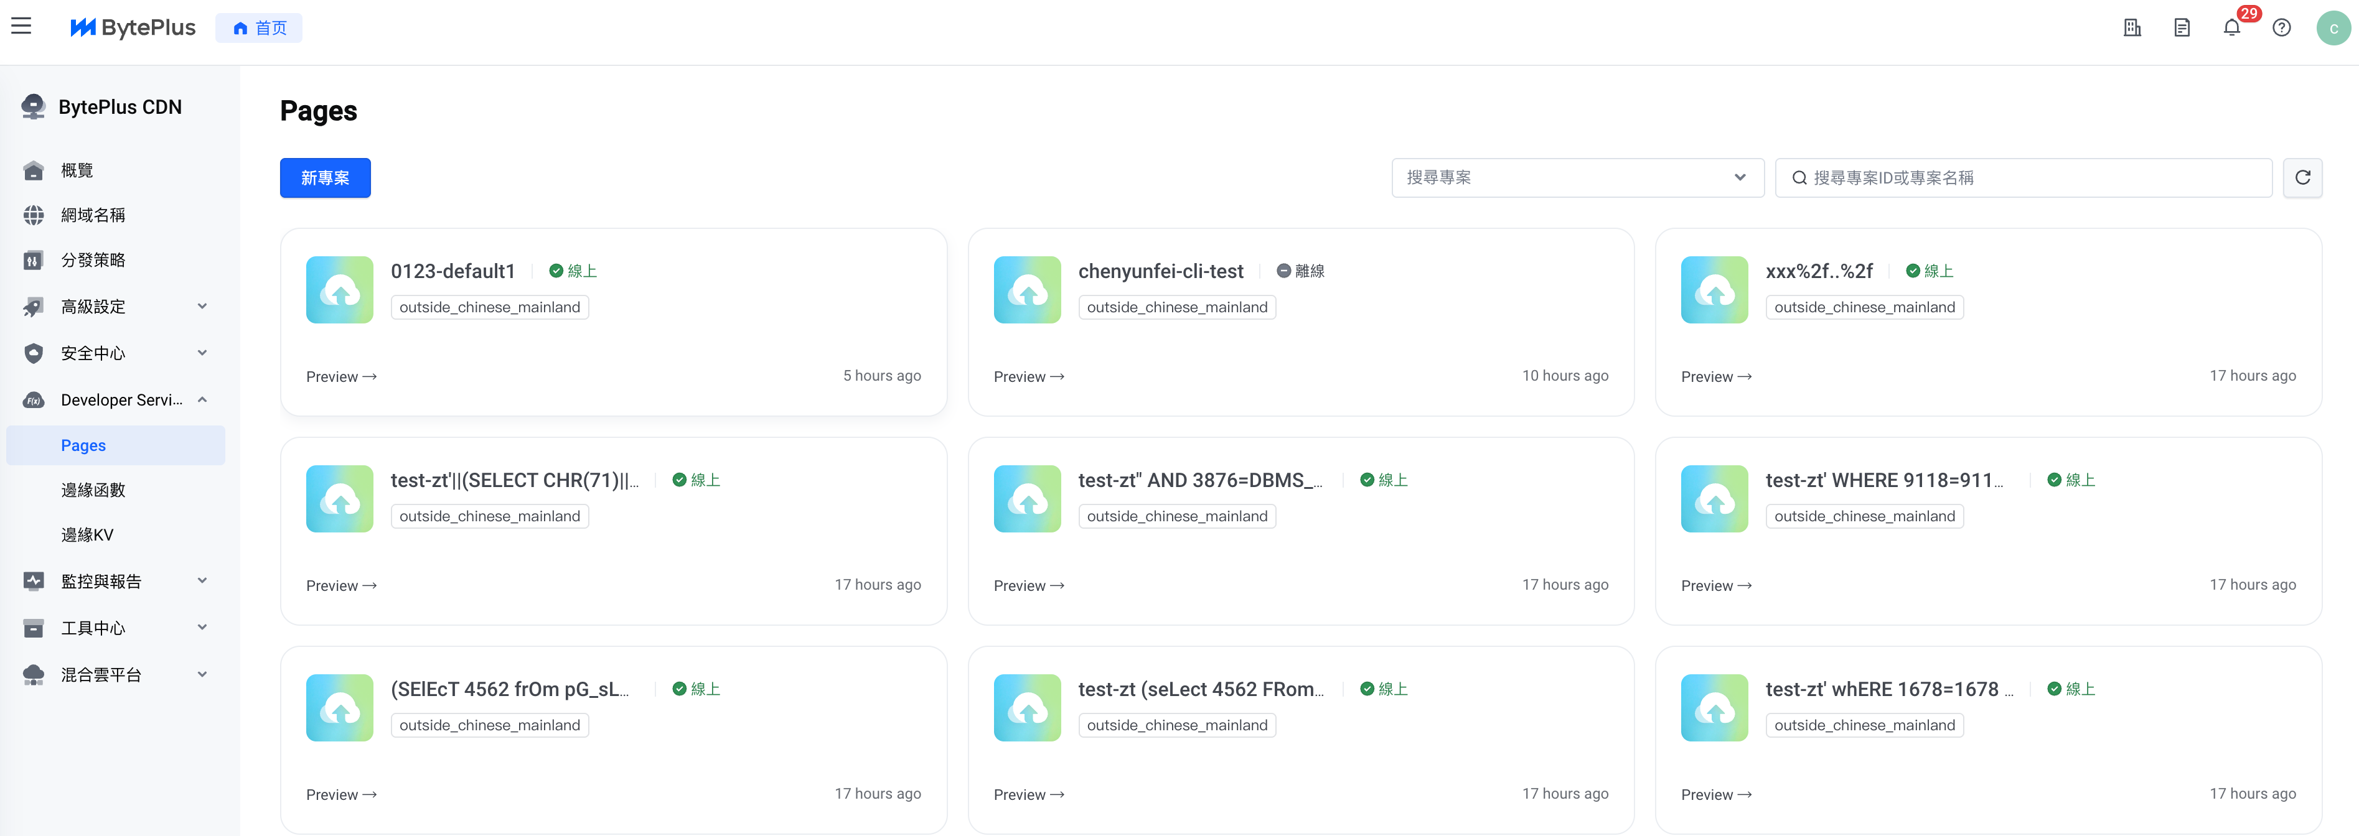Screen dimensions: 2359x836
Task: Open the hamburger menu icon
Action: click(x=21, y=27)
